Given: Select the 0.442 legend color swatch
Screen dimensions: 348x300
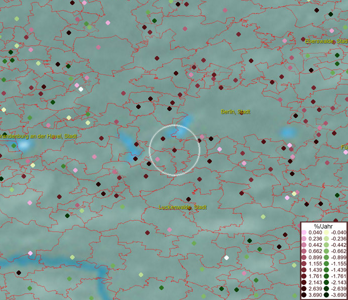Looking at the screenshot, I should (x=304, y=245).
